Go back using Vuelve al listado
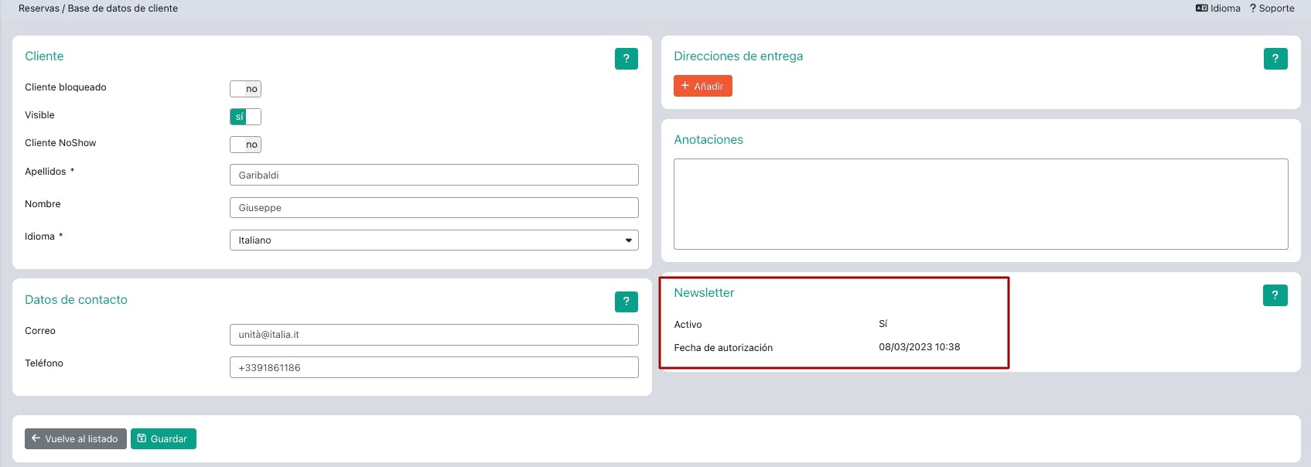The image size is (1311, 467). [x=76, y=439]
